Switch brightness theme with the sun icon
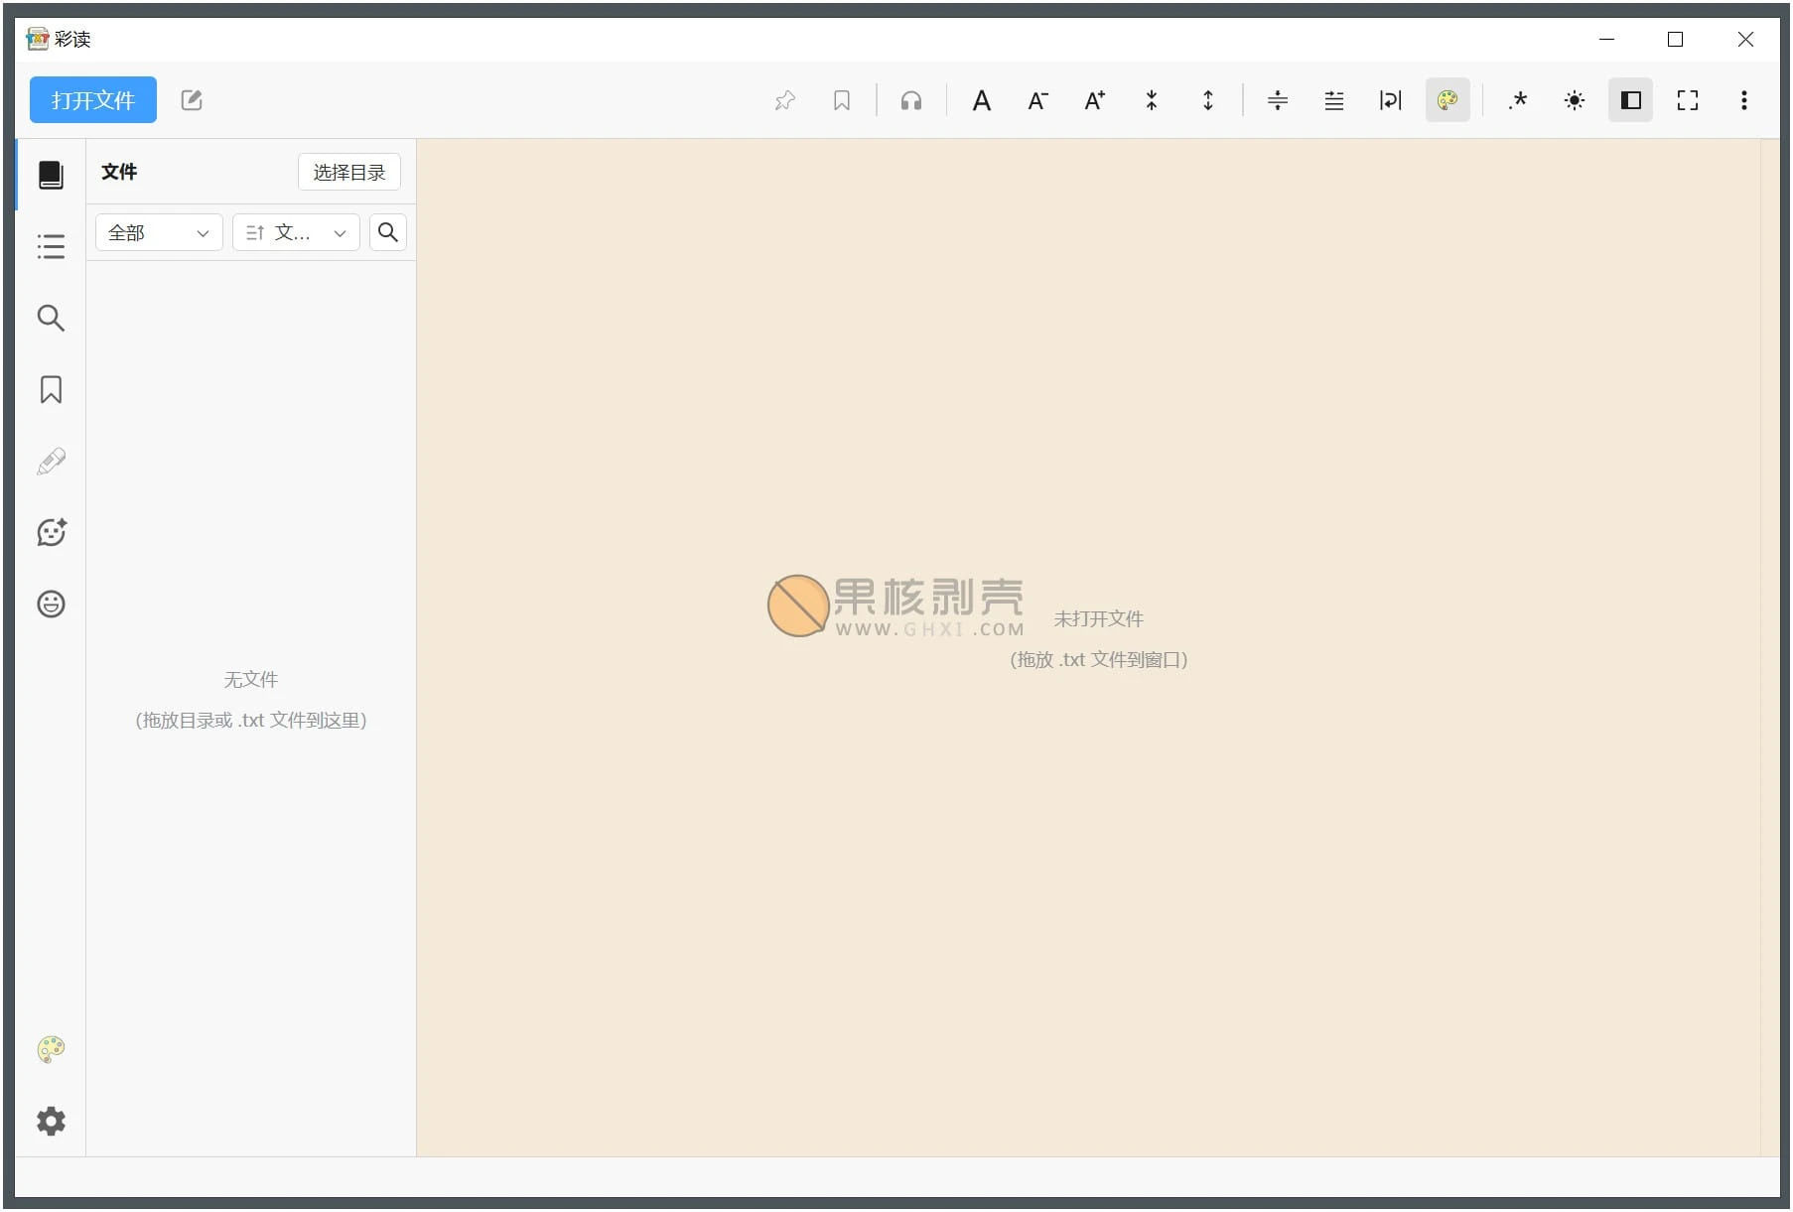The image size is (1793, 1212). coord(1575,100)
